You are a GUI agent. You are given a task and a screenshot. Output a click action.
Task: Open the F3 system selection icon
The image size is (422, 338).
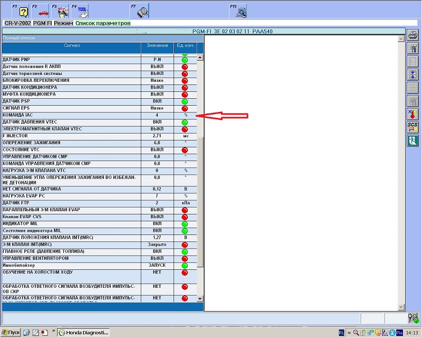tap(60, 11)
